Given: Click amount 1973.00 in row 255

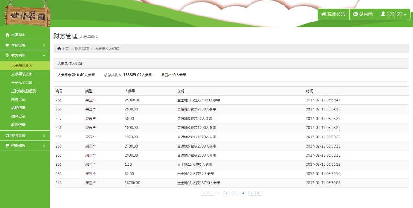Looking at the screenshot, I should (x=131, y=137).
